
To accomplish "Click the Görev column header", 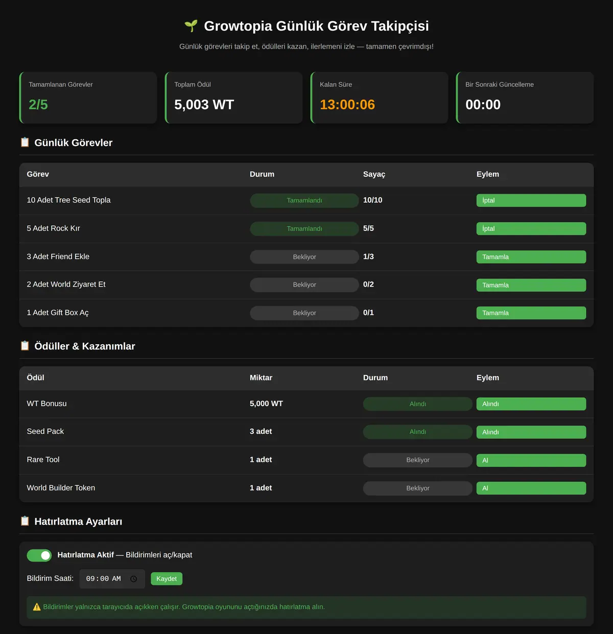I will (38, 174).
